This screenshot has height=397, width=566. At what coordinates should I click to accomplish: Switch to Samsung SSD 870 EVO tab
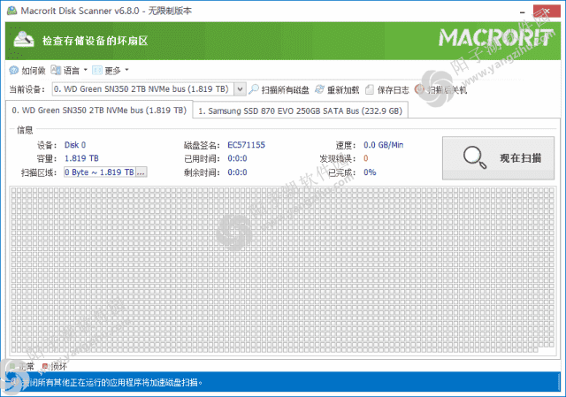[301, 111]
